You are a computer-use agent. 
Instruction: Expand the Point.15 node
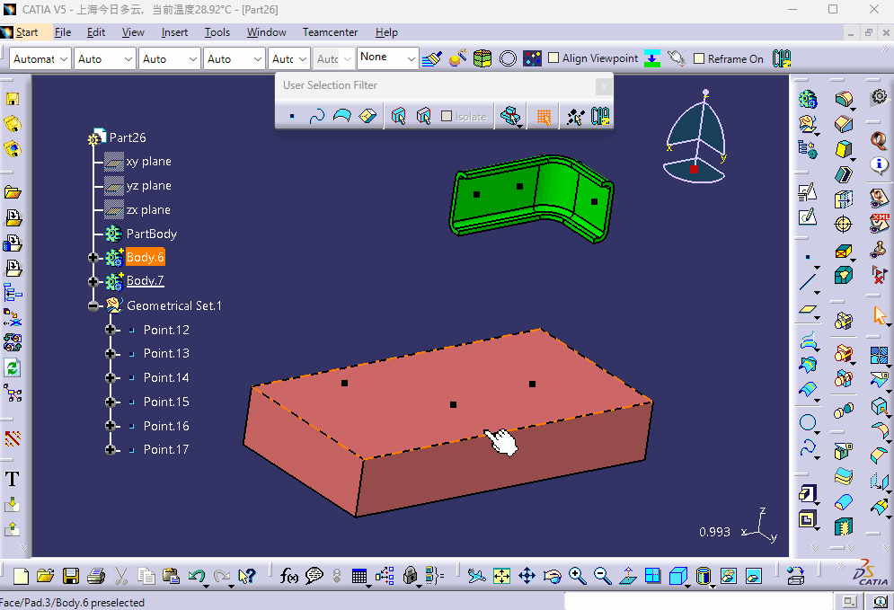pyautogui.click(x=111, y=402)
